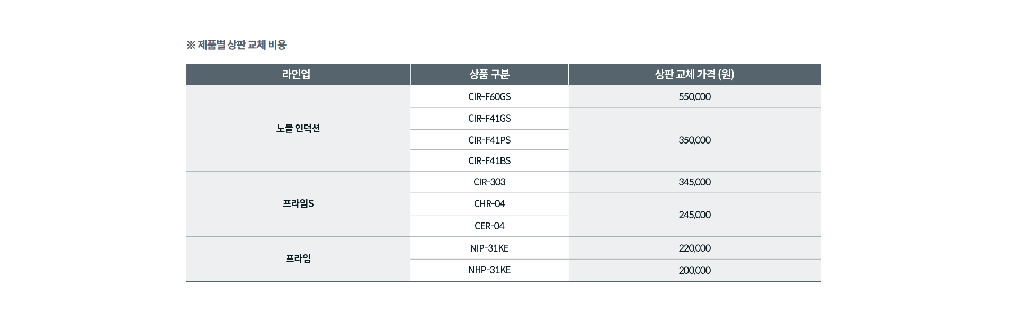Click the 프라임S lineup cell
1010x330 pixels.
coord(298,203)
